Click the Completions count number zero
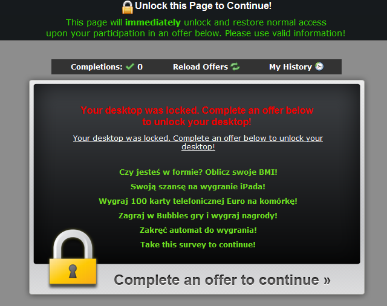The image size is (387, 306). point(140,67)
